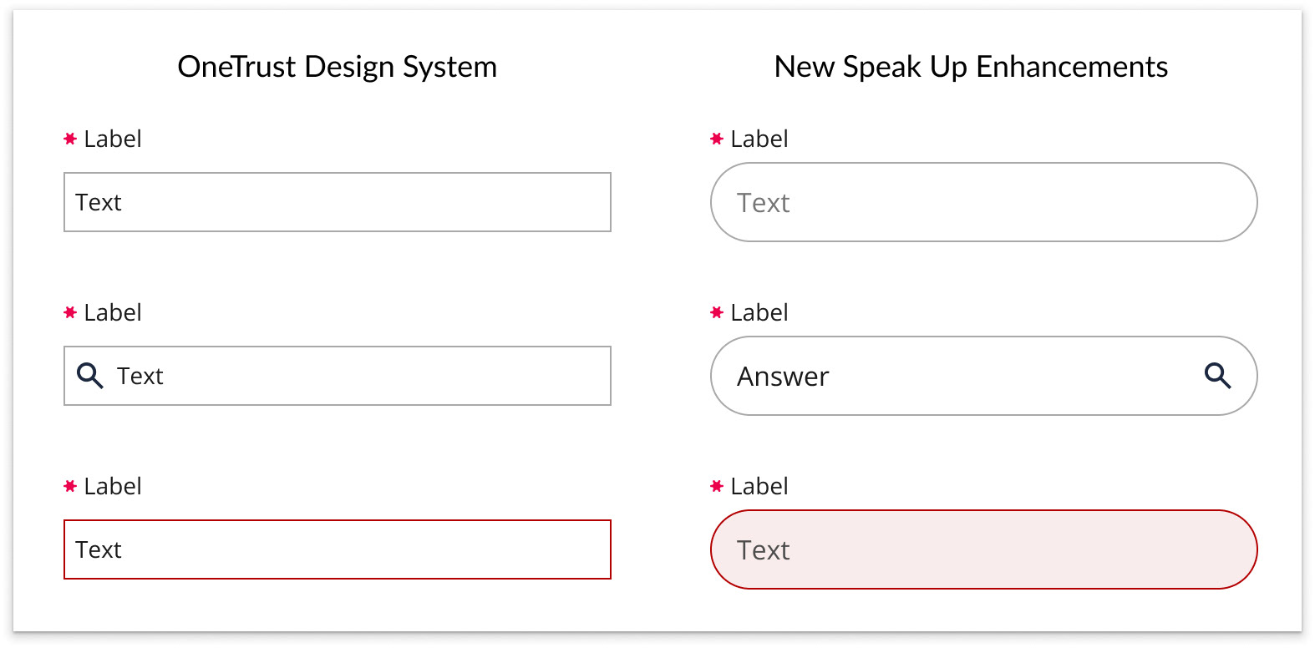
Task: Click into the rounded Answer input field
Action: [961, 376]
